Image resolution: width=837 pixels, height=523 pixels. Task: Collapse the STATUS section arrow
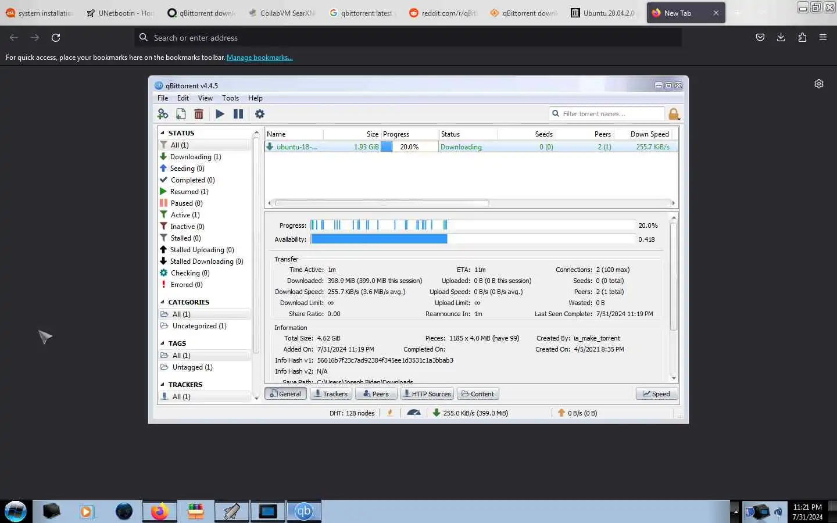[162, 133]
